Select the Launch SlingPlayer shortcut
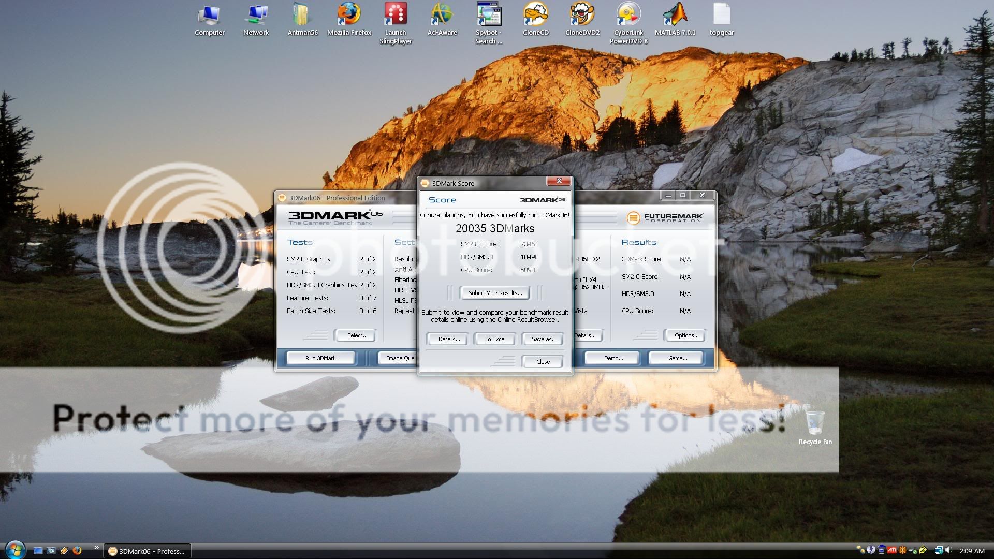The height and width of the screenshot is (559, 994). (x=396, y=24)
